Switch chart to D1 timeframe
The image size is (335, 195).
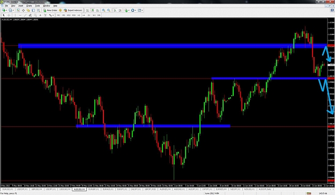point(89,15)
